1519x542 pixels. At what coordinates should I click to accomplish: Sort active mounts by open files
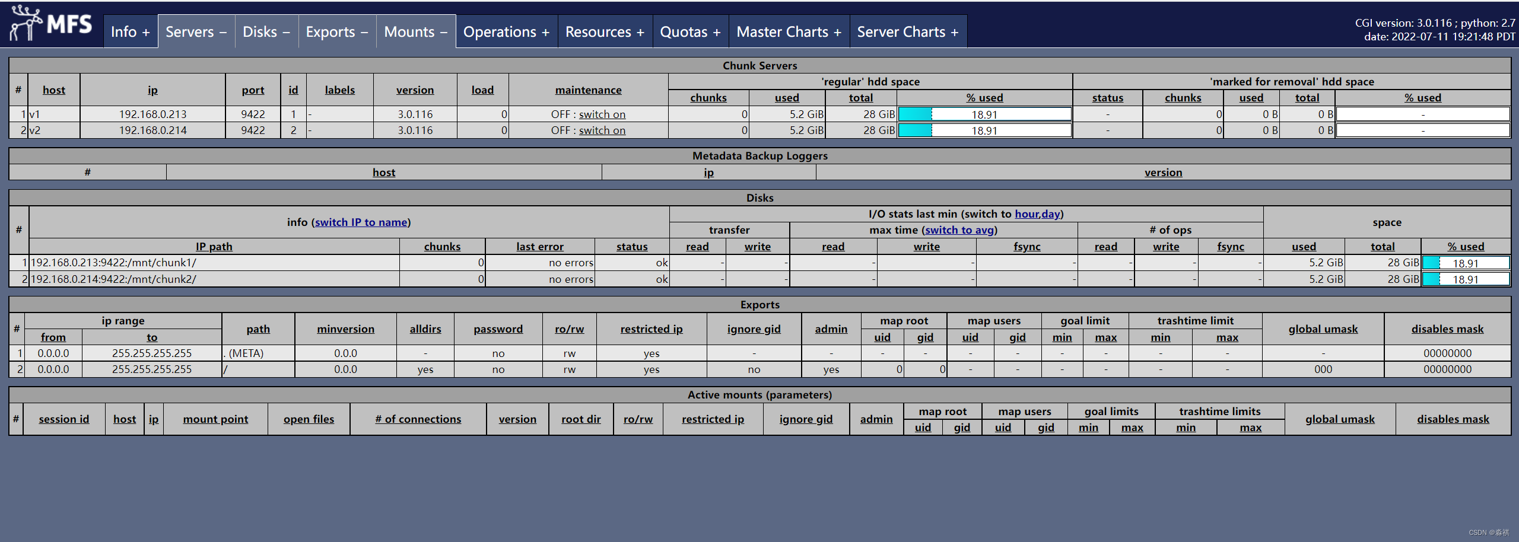click(309, 419)
